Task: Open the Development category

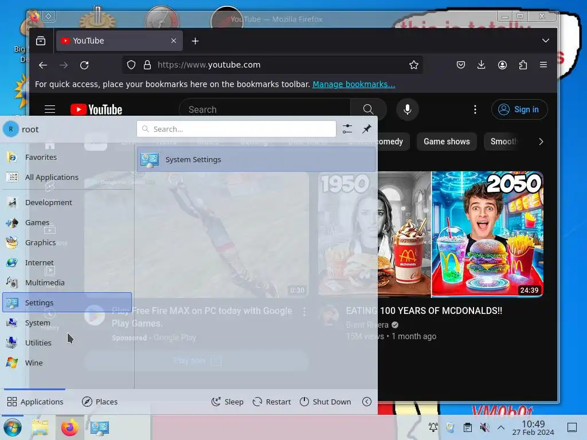Action: point(68,202)
